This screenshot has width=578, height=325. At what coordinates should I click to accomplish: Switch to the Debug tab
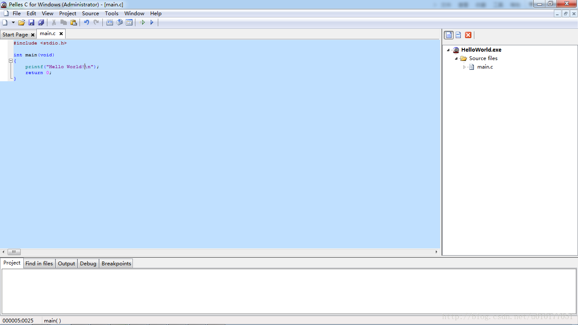(88, 264)
